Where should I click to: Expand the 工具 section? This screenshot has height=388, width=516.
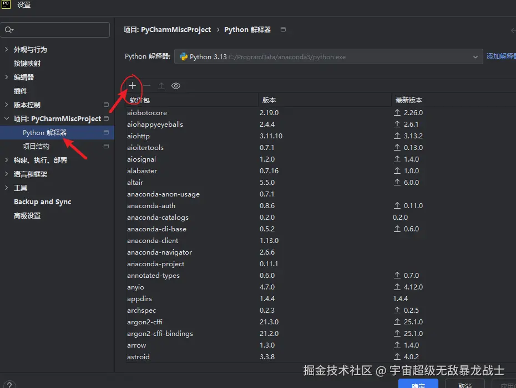click(6, 188)
